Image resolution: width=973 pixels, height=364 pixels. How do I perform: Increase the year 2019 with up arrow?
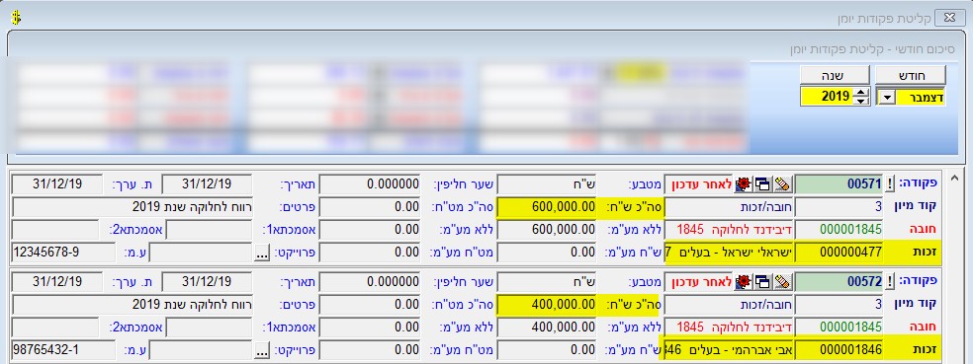coord(860,93)
